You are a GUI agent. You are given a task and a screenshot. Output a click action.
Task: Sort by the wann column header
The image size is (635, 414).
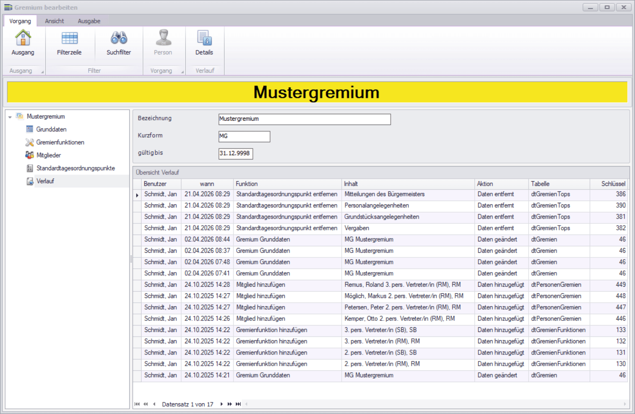(207, 184)
